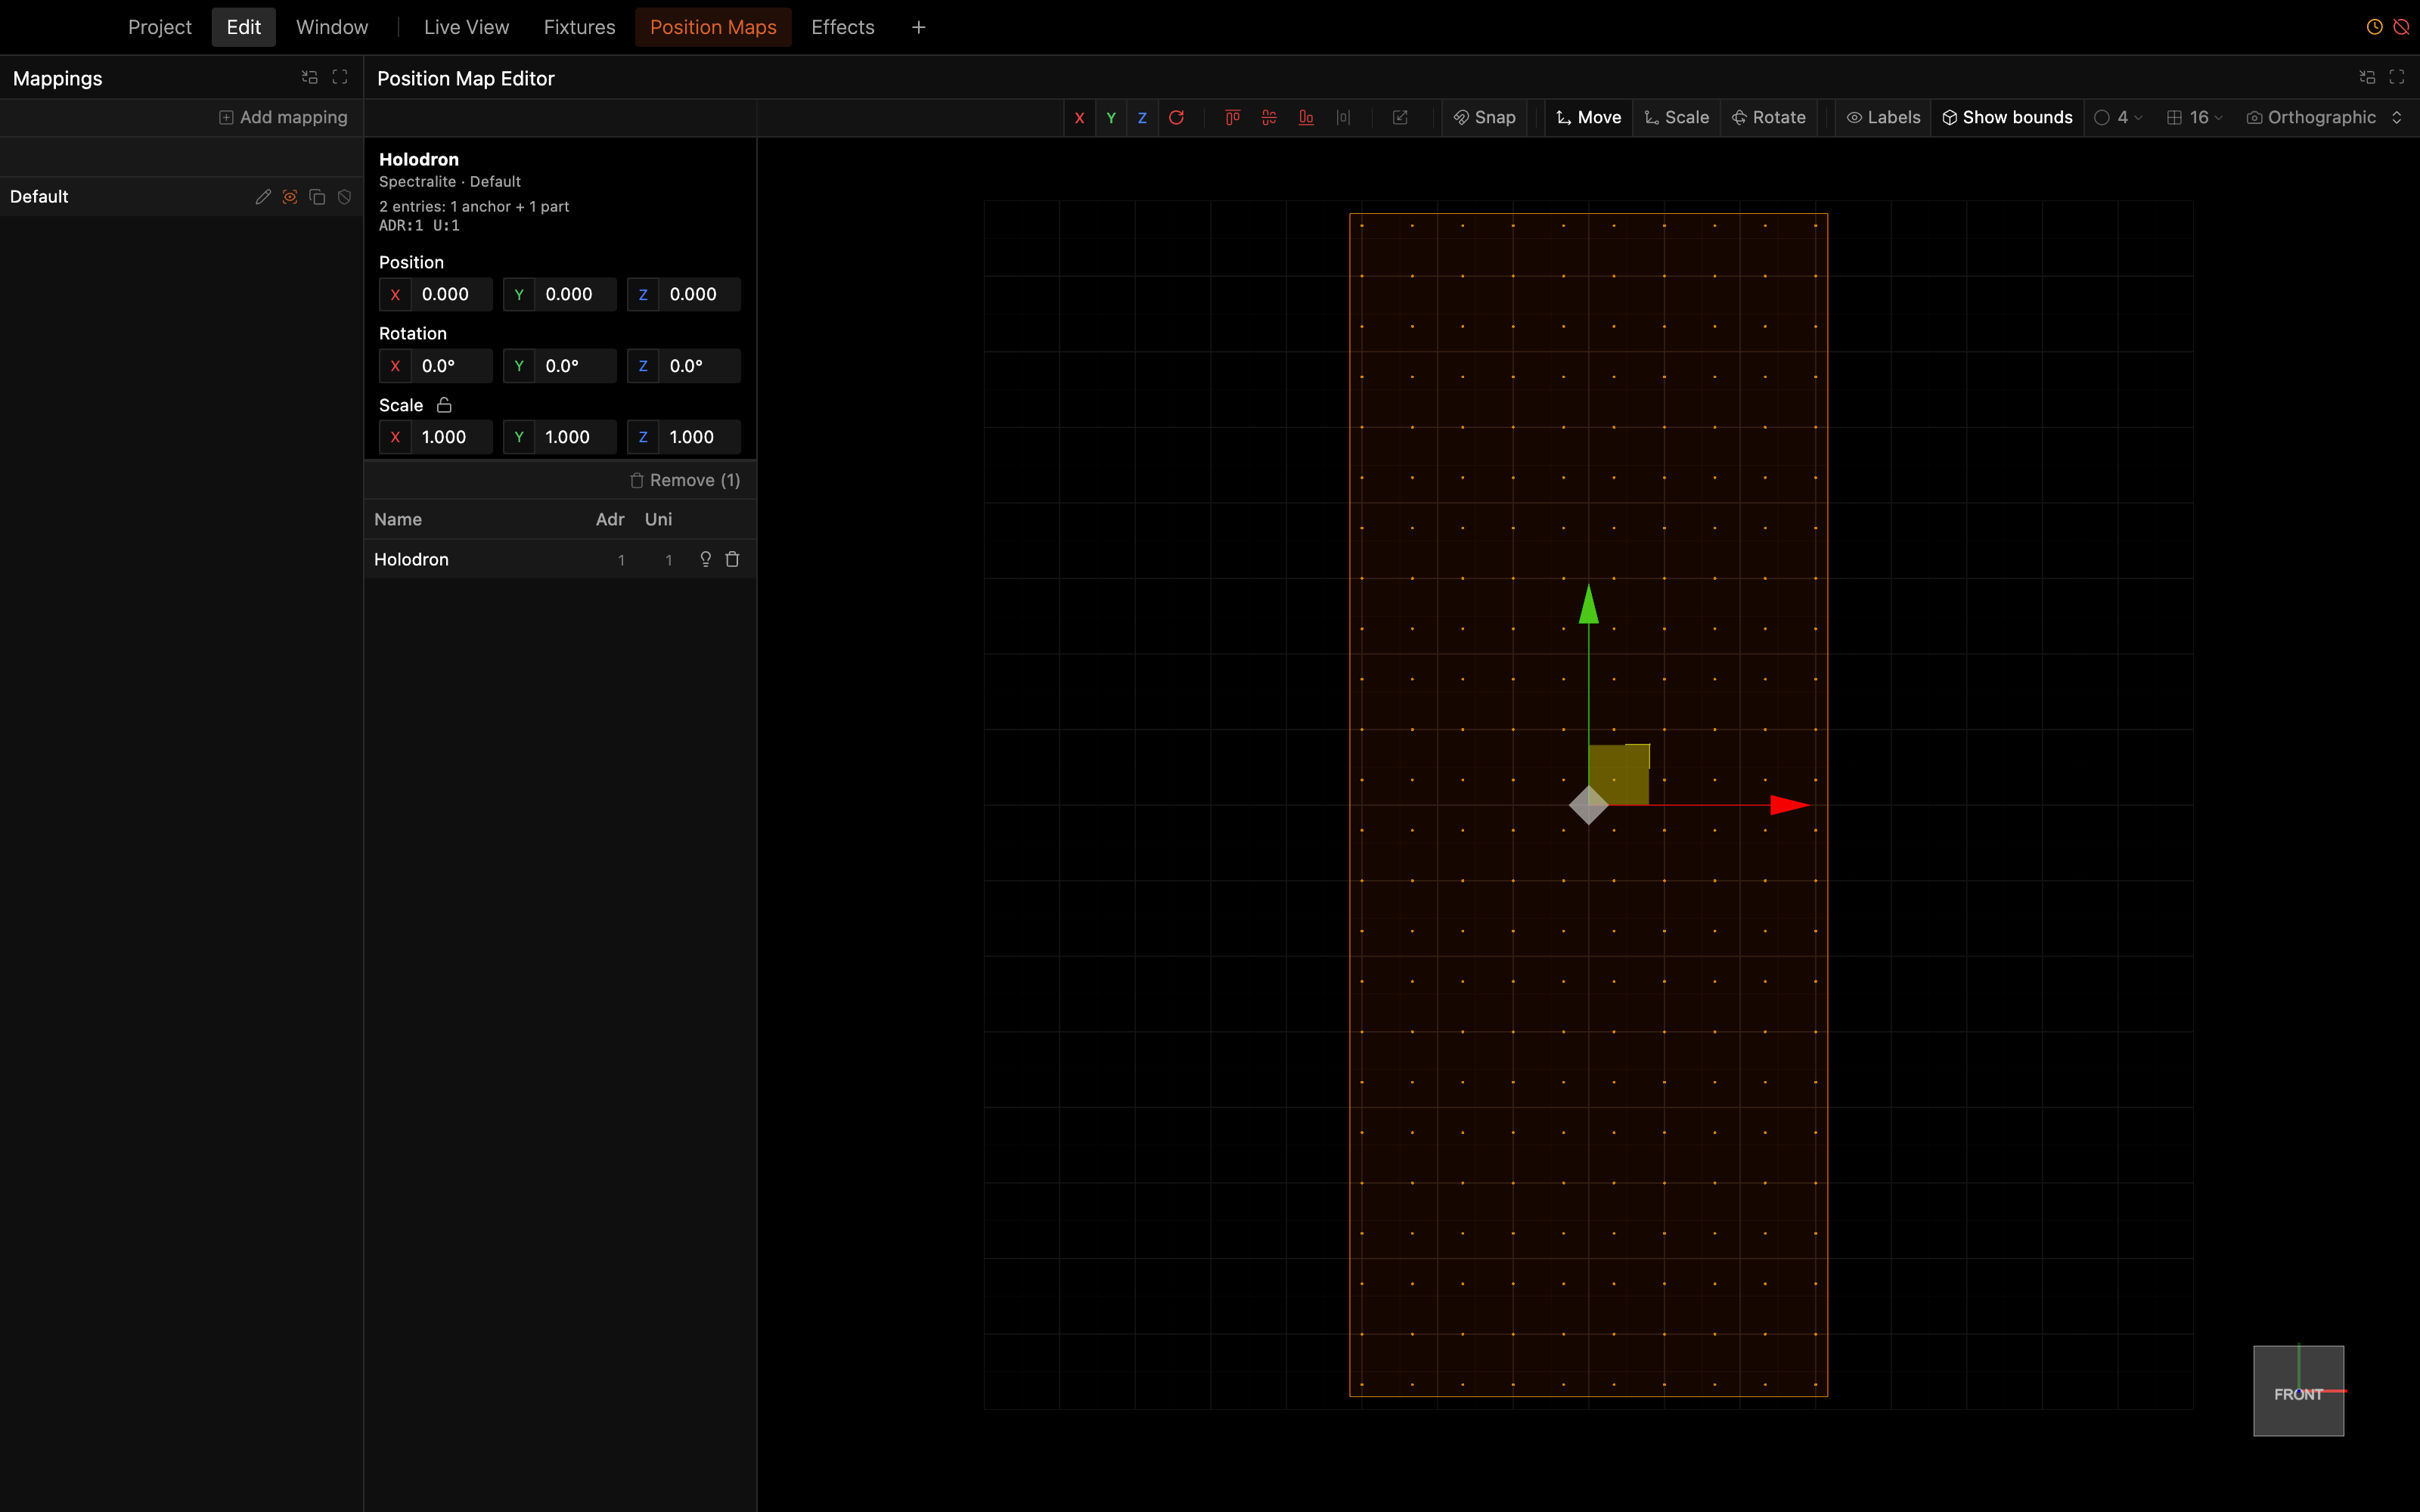Click the Uni column header

coord(658,520)
